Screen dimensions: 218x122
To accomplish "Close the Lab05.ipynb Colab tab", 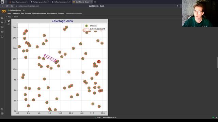I will (91, 2).
